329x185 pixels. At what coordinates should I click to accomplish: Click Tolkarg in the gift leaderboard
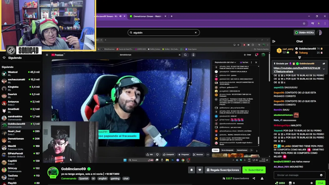point(303,53)
